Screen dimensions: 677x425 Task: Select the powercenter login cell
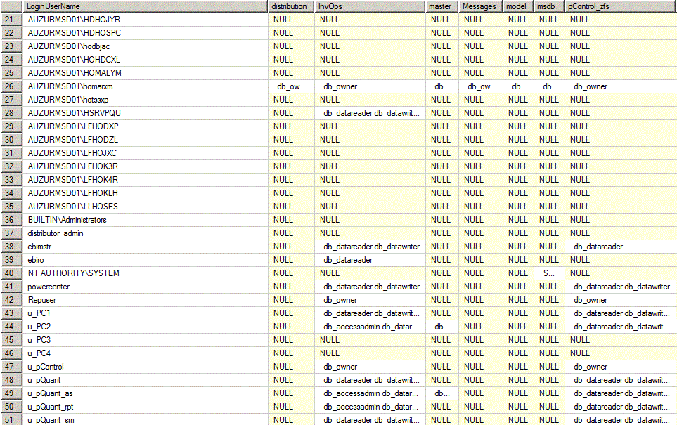[x=145, y=287]
